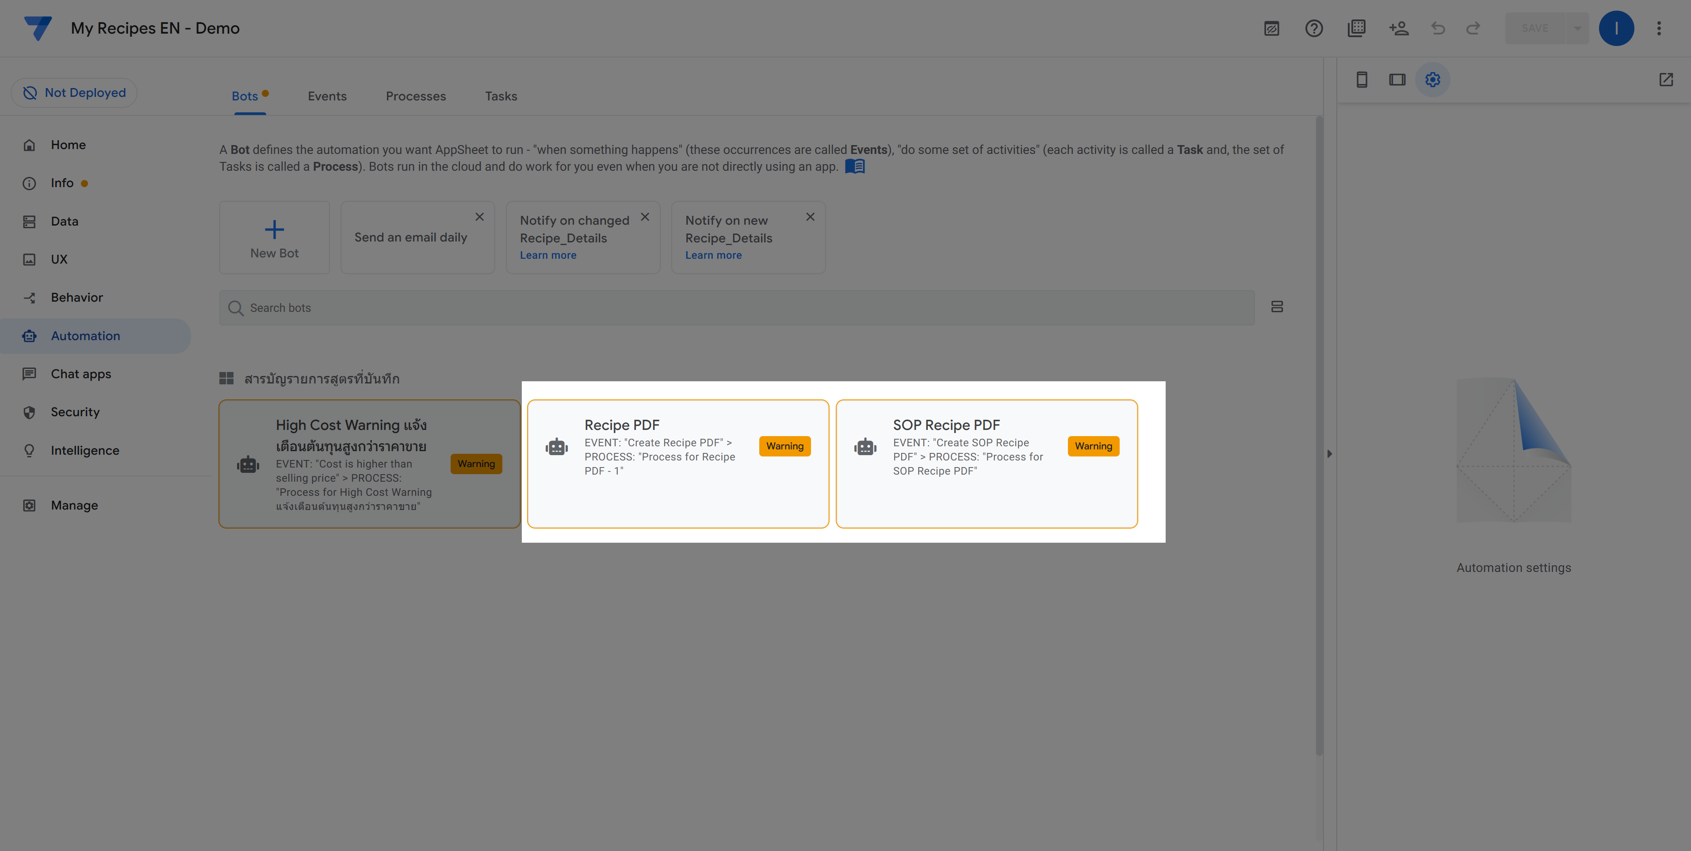Open the preview-disabled icon in top toolbar

pyautogui.click(x=1271, y=28)
